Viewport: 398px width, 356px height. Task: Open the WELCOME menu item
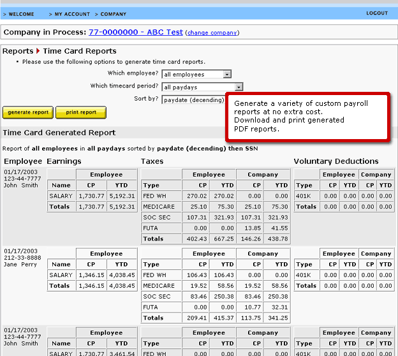(20, 13)
